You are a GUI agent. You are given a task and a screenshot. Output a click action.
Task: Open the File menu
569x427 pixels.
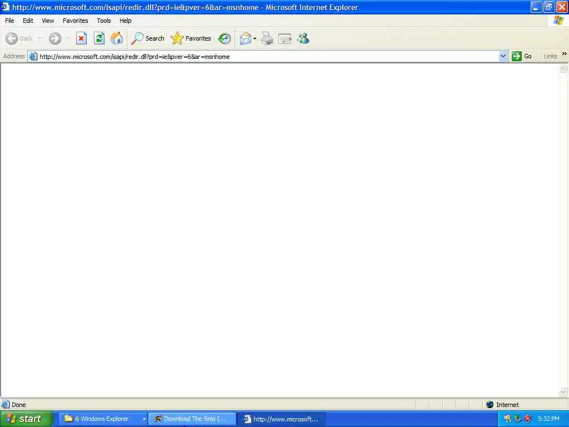[9, 21]
